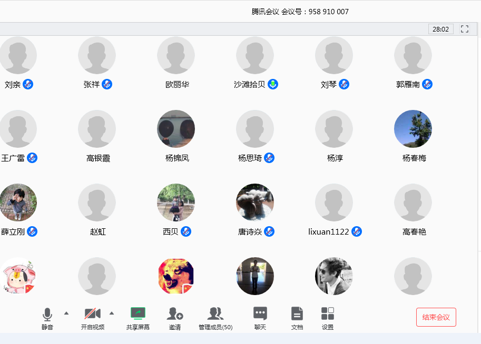Viewport: 481px width, 344px height.
Task: Toggle muted mic icon next to 刘亲
Action: pyautogui.click(x=28, y=84)
